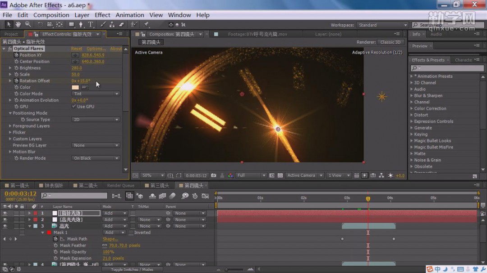487x273 pixels.
Task: Select the Puppet Pin tool
Action: pyautogui.click(x=146, y=24)
